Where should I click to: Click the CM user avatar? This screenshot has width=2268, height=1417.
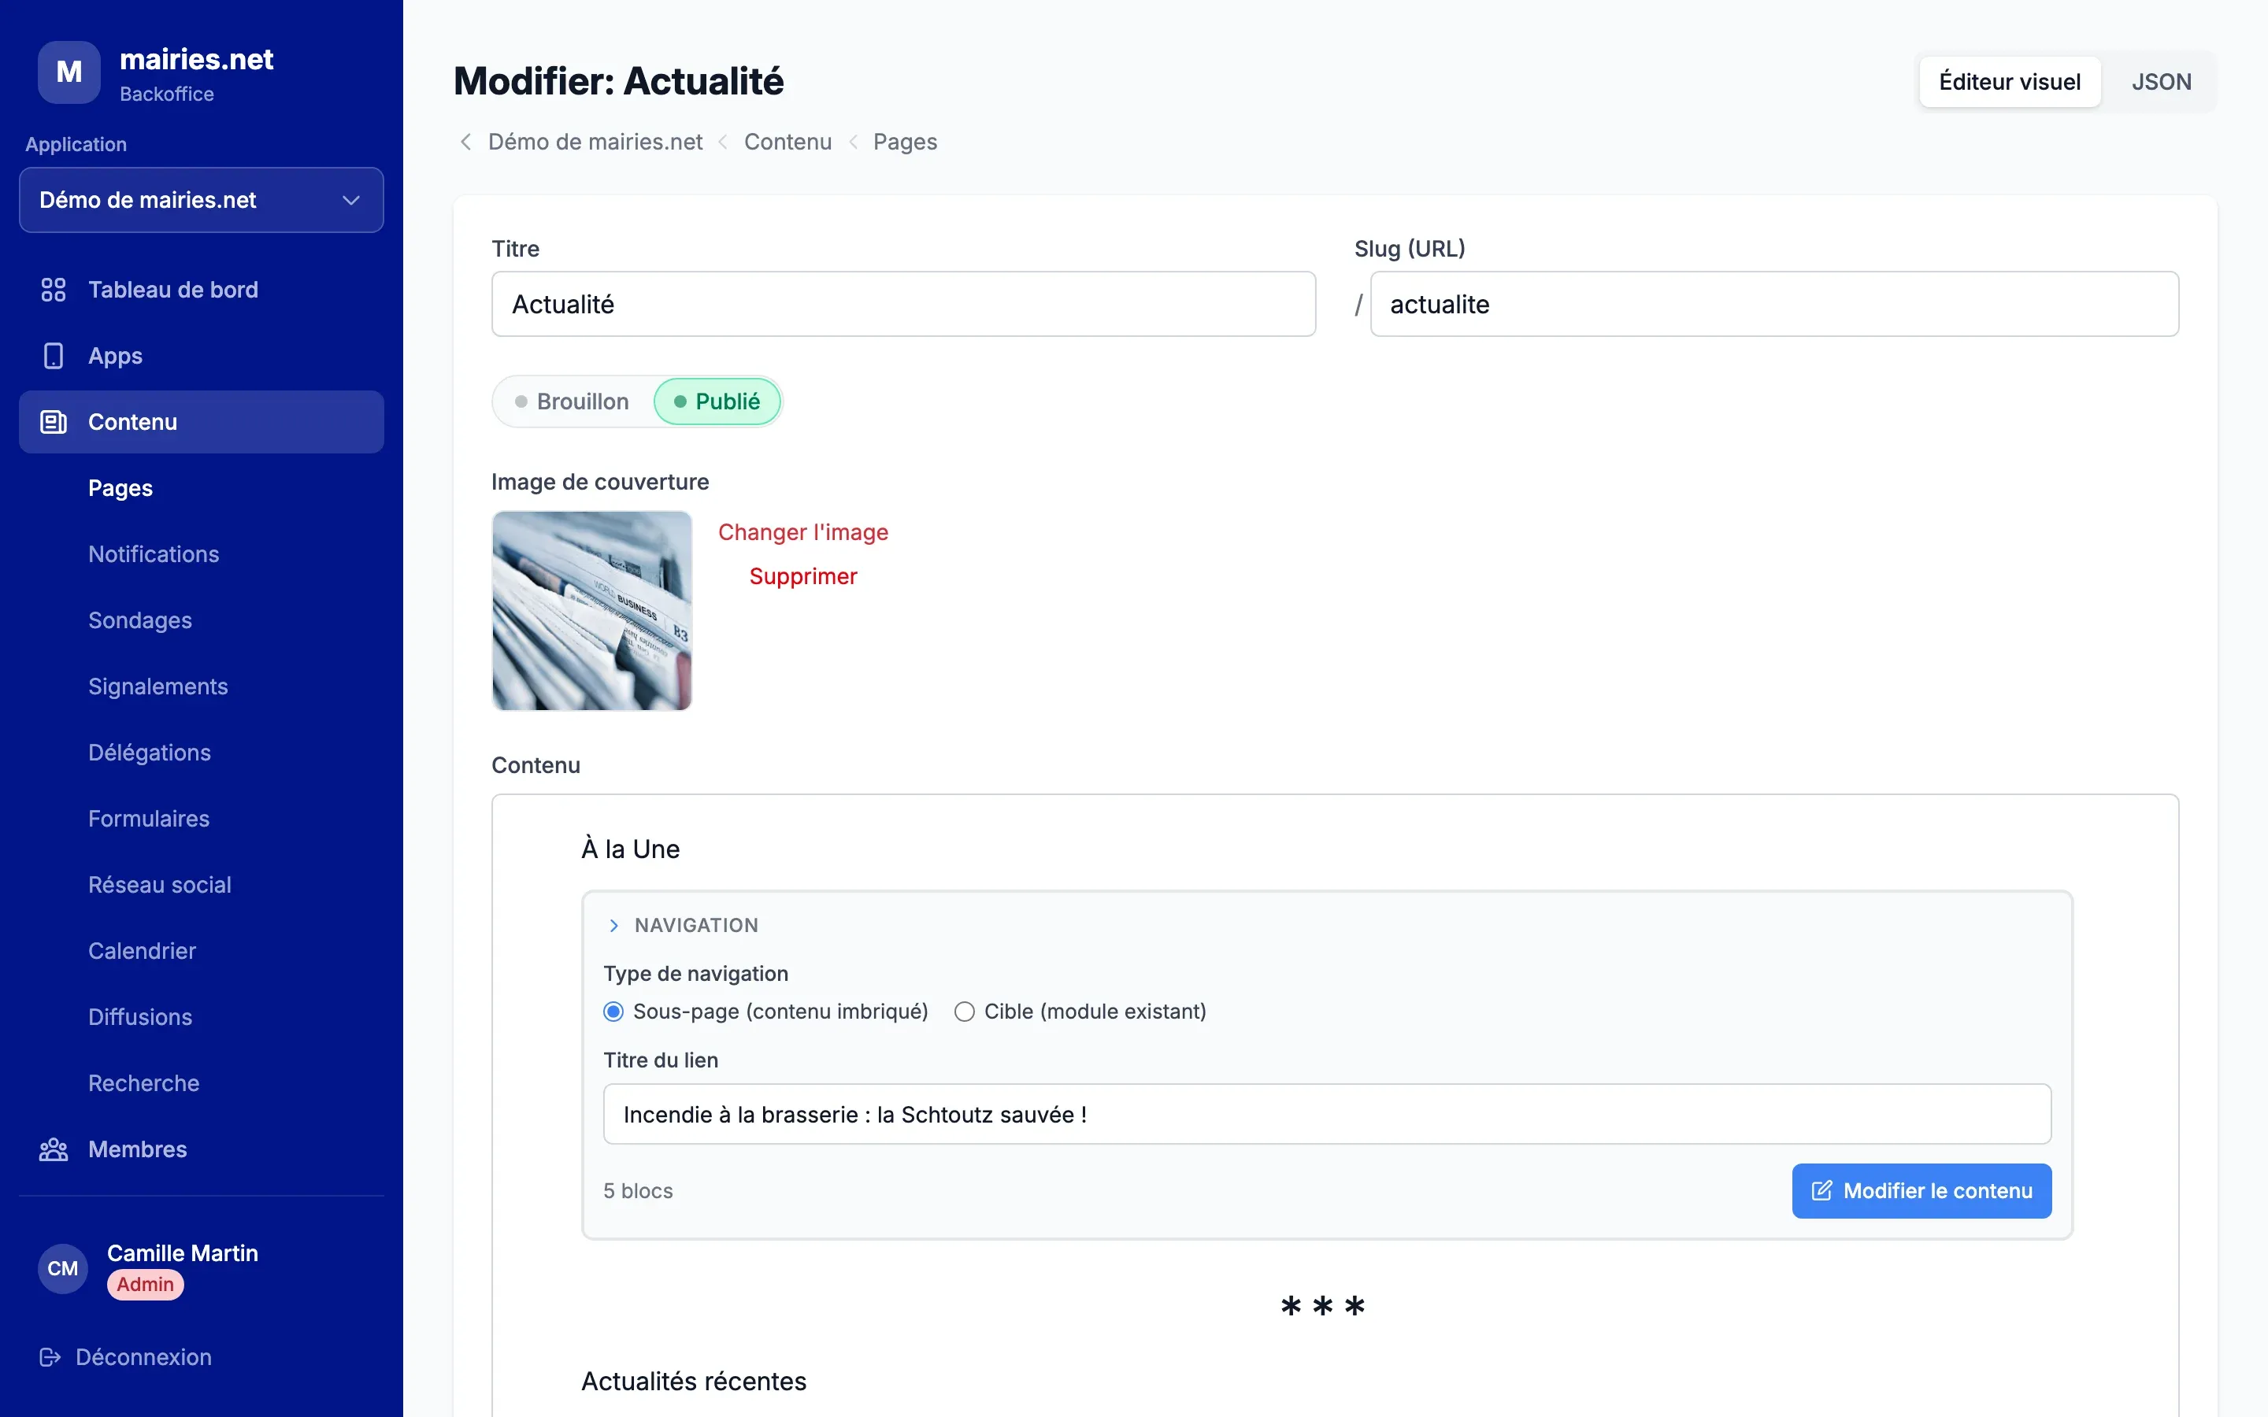[x=63, y=1268]
